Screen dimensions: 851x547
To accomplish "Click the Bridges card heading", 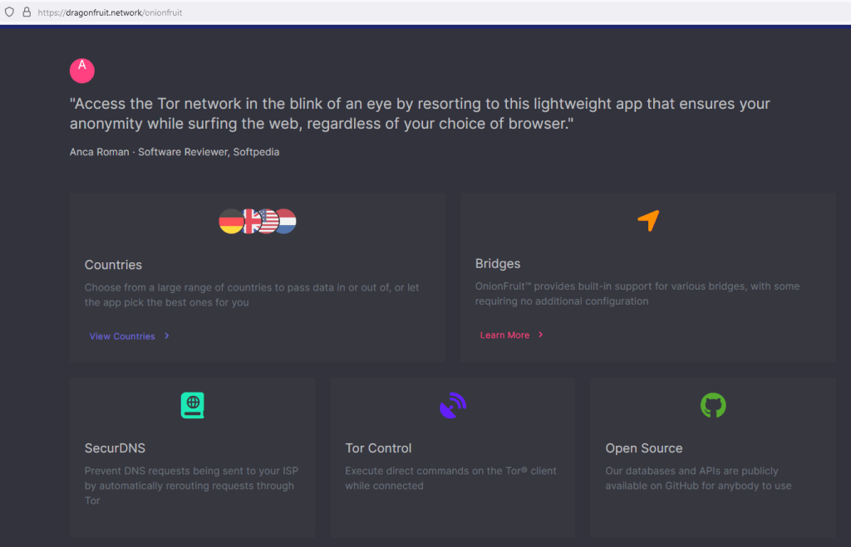I will point(498,263).
